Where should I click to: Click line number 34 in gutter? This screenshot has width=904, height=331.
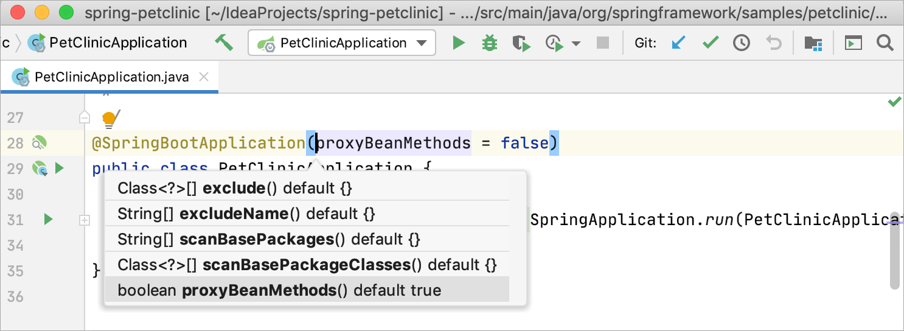15,246
